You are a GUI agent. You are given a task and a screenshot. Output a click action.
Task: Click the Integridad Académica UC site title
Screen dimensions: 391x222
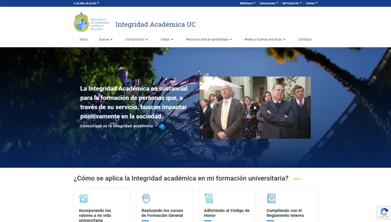pyautogui.click(x=155, y=24)
